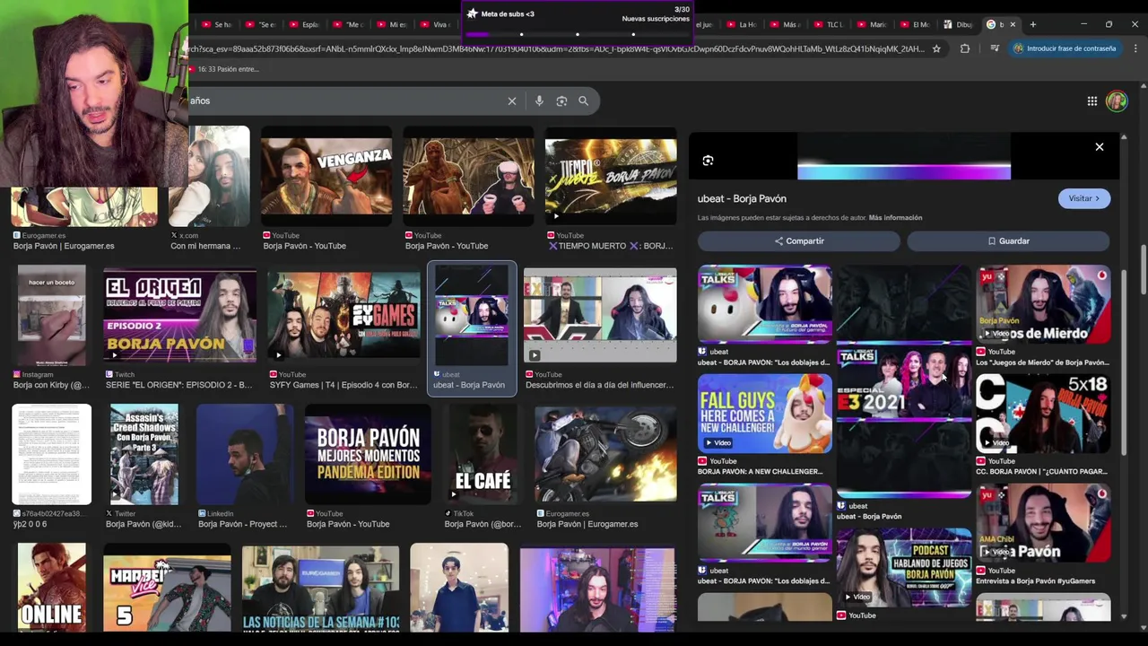Open the Google apps grid
Screen dimensions: 1148x646
coord(1092,101)
